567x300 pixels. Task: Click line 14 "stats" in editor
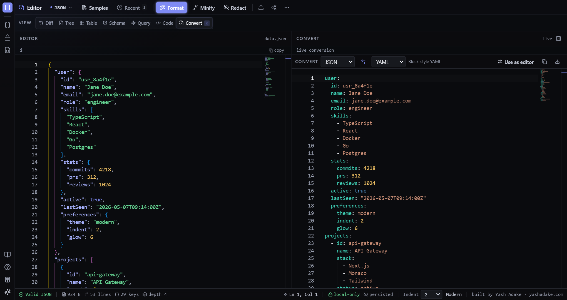75,162
